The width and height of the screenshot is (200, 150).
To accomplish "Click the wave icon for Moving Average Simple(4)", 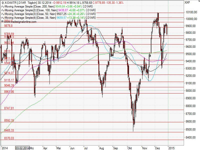I will (x=2, y=17).
